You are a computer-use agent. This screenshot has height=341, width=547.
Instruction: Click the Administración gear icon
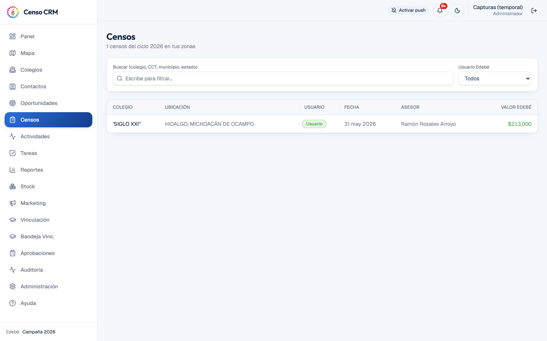tap(13, 286)
